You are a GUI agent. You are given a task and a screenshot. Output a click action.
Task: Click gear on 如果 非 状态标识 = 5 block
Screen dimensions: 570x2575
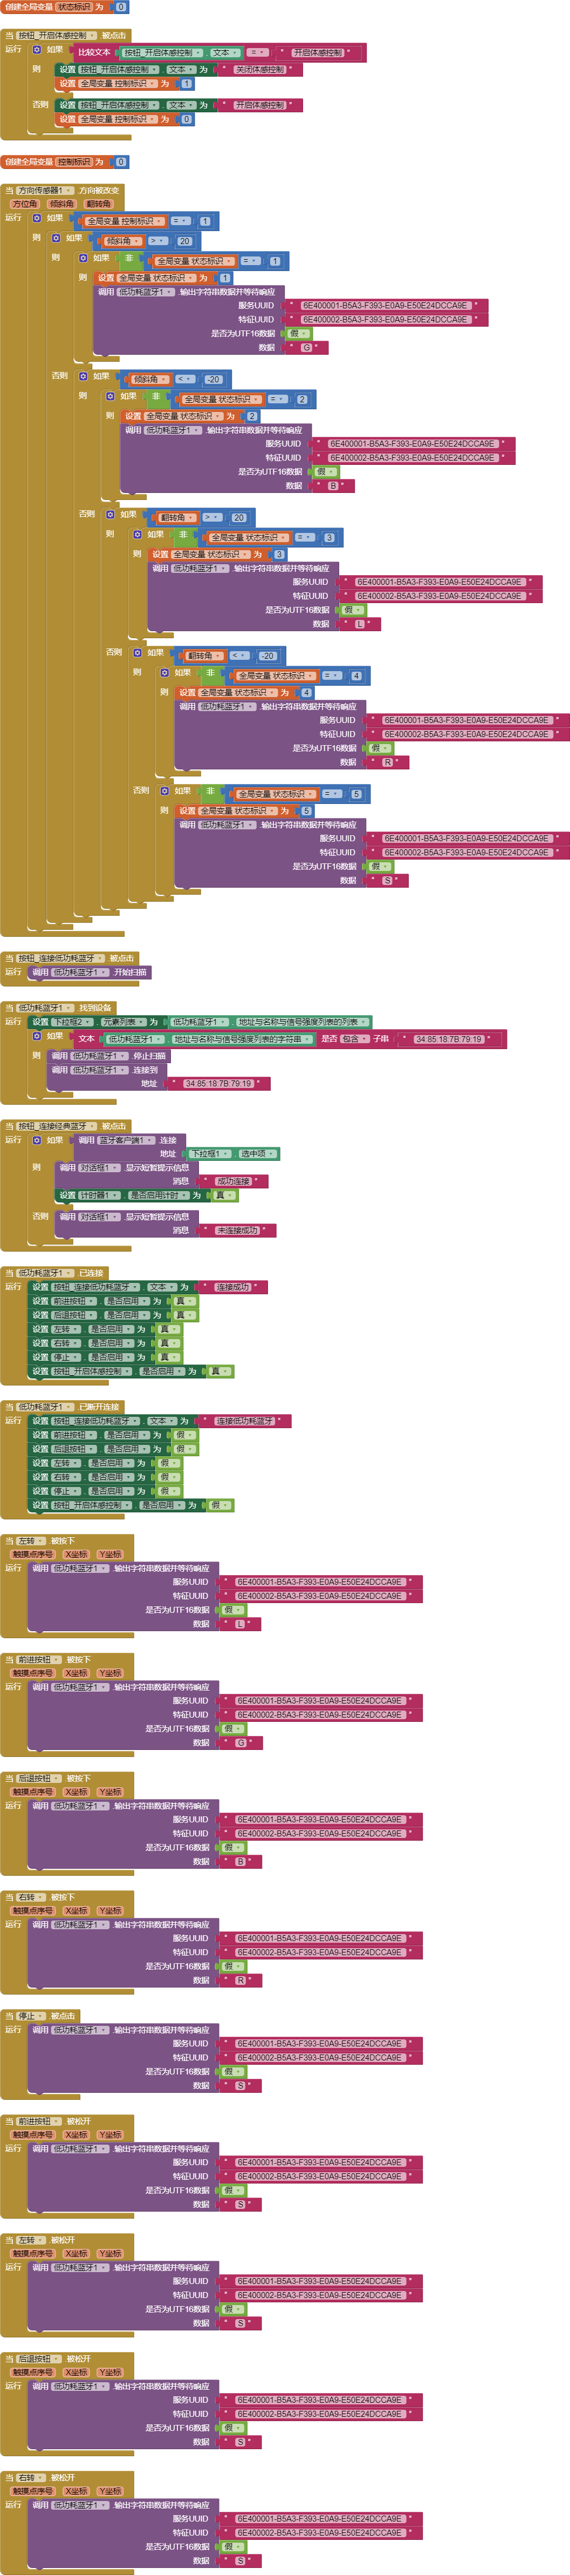point(166,790)
